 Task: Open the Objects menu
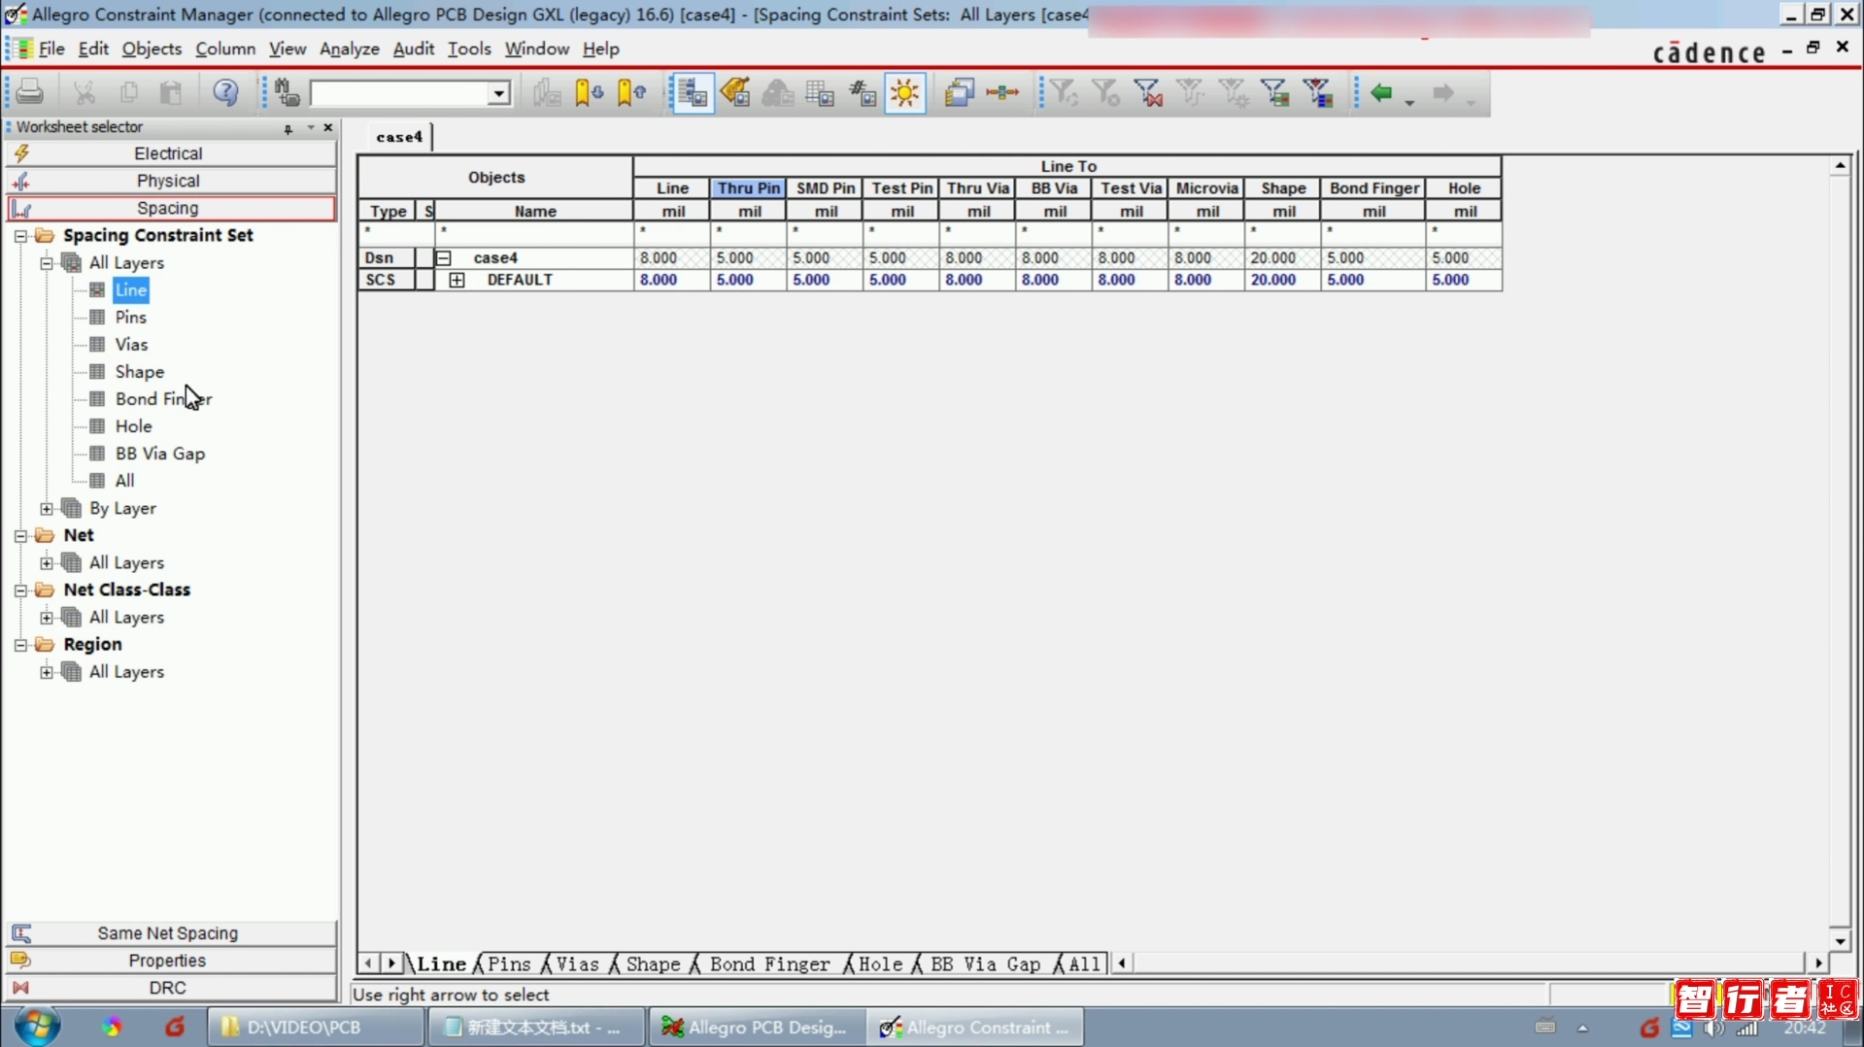152,49
